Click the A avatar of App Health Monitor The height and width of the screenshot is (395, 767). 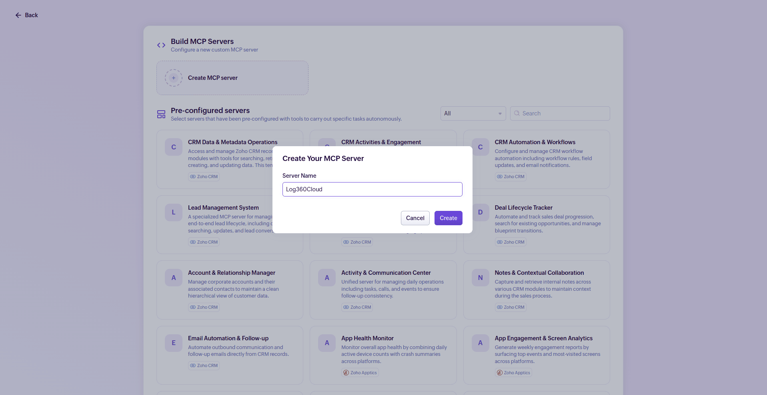coord(327,343)
